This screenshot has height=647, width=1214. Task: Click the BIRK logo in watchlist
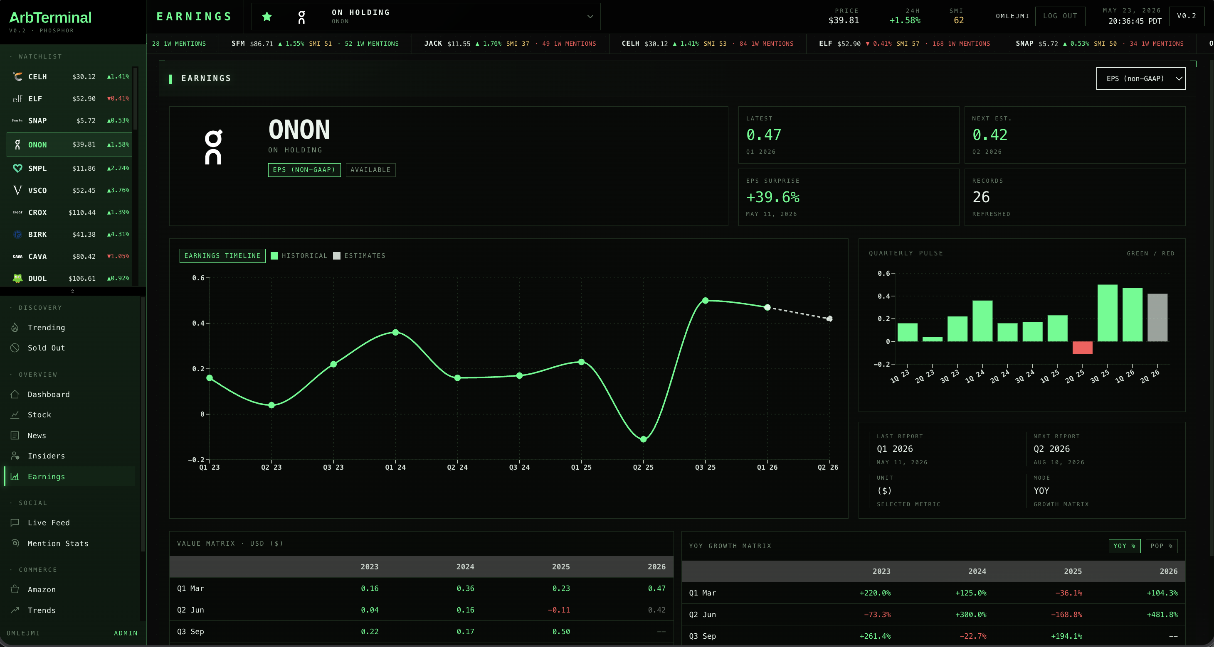[x=17, y=234]
